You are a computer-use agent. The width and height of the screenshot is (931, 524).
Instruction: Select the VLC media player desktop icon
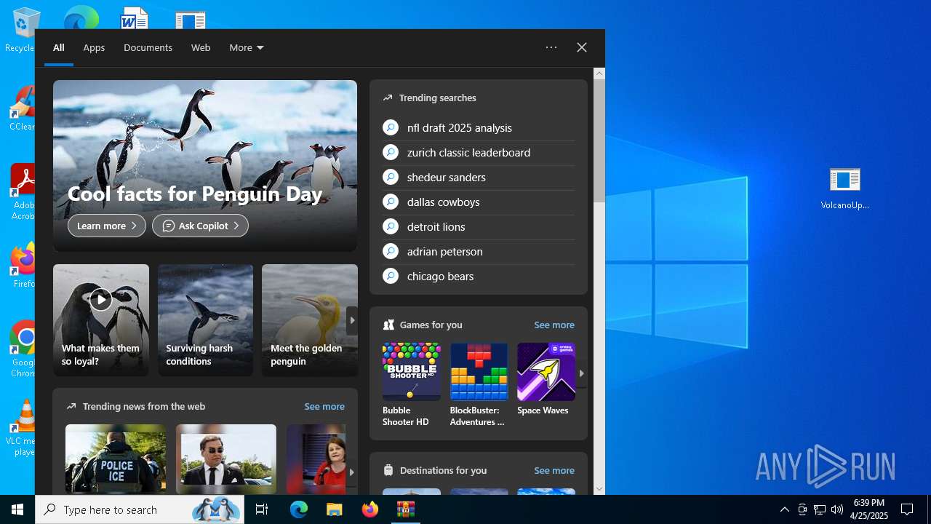(x=21, y=428)
